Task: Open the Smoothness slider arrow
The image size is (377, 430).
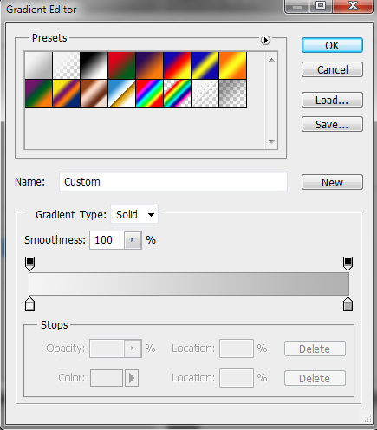Action: pyautogui.click(x=133, y=240)
